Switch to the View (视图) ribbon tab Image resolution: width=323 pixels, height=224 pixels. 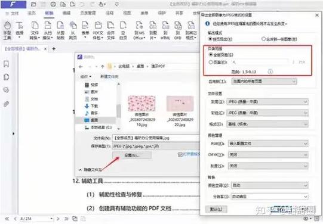(127, 13)
